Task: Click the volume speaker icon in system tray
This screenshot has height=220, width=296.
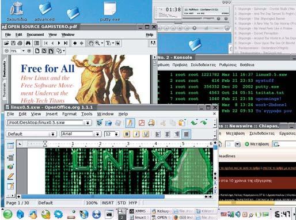Action: click(x=238, y=214)
